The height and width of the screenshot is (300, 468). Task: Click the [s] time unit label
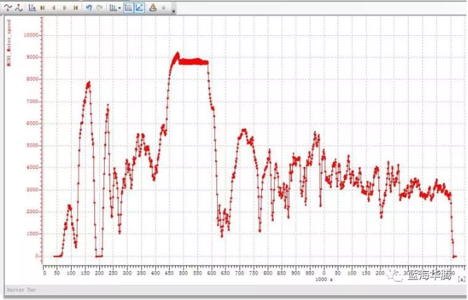click(x=461, y=279)
